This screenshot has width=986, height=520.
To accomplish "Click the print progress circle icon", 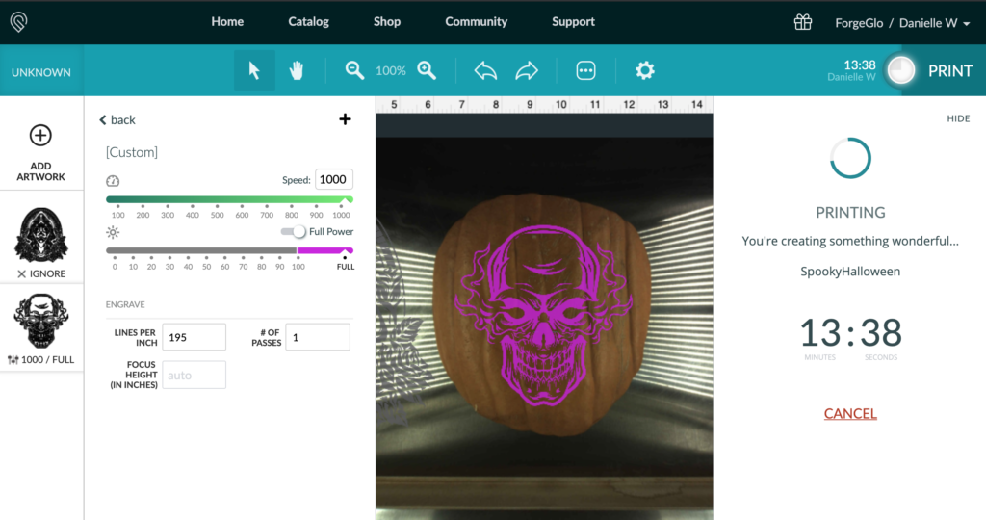I will (x=901, y=70).
